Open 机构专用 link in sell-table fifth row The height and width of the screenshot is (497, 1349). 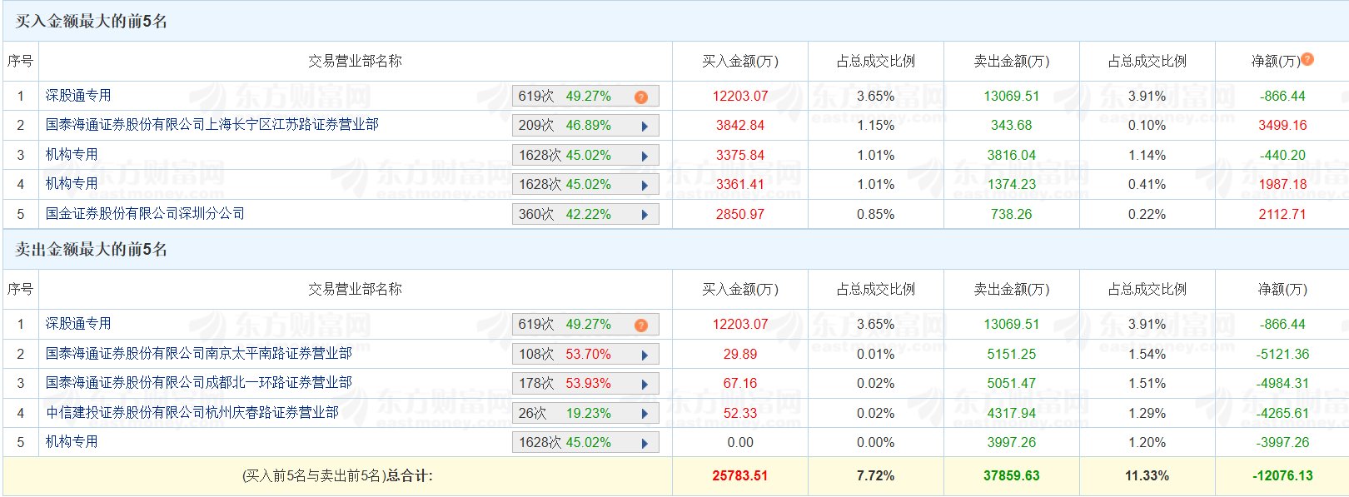(72, 442)
